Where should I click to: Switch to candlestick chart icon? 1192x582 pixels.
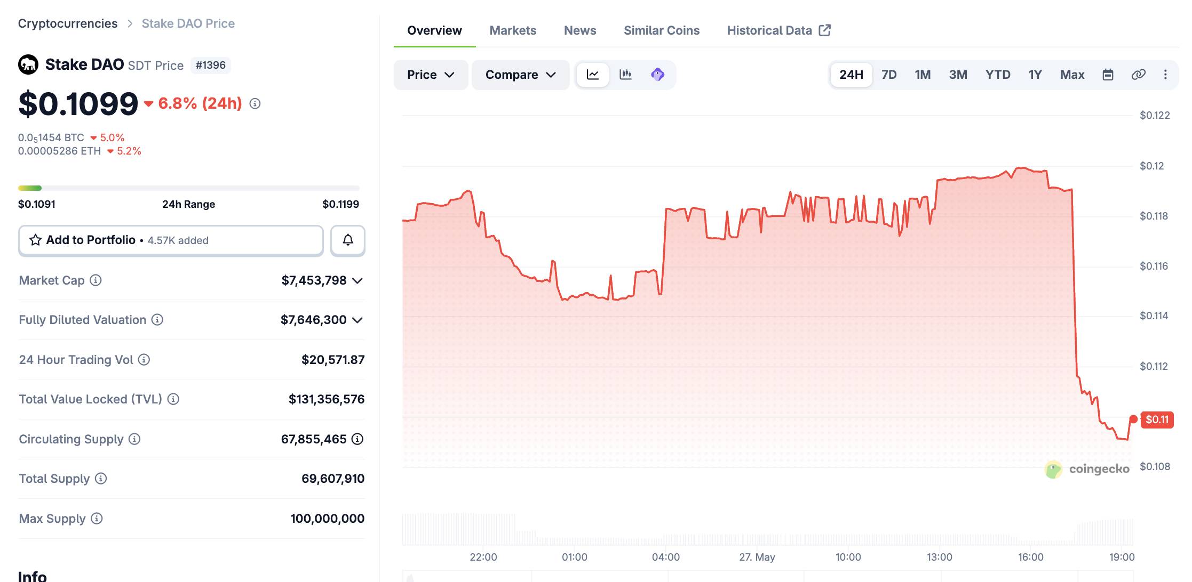tap(625, 75)
